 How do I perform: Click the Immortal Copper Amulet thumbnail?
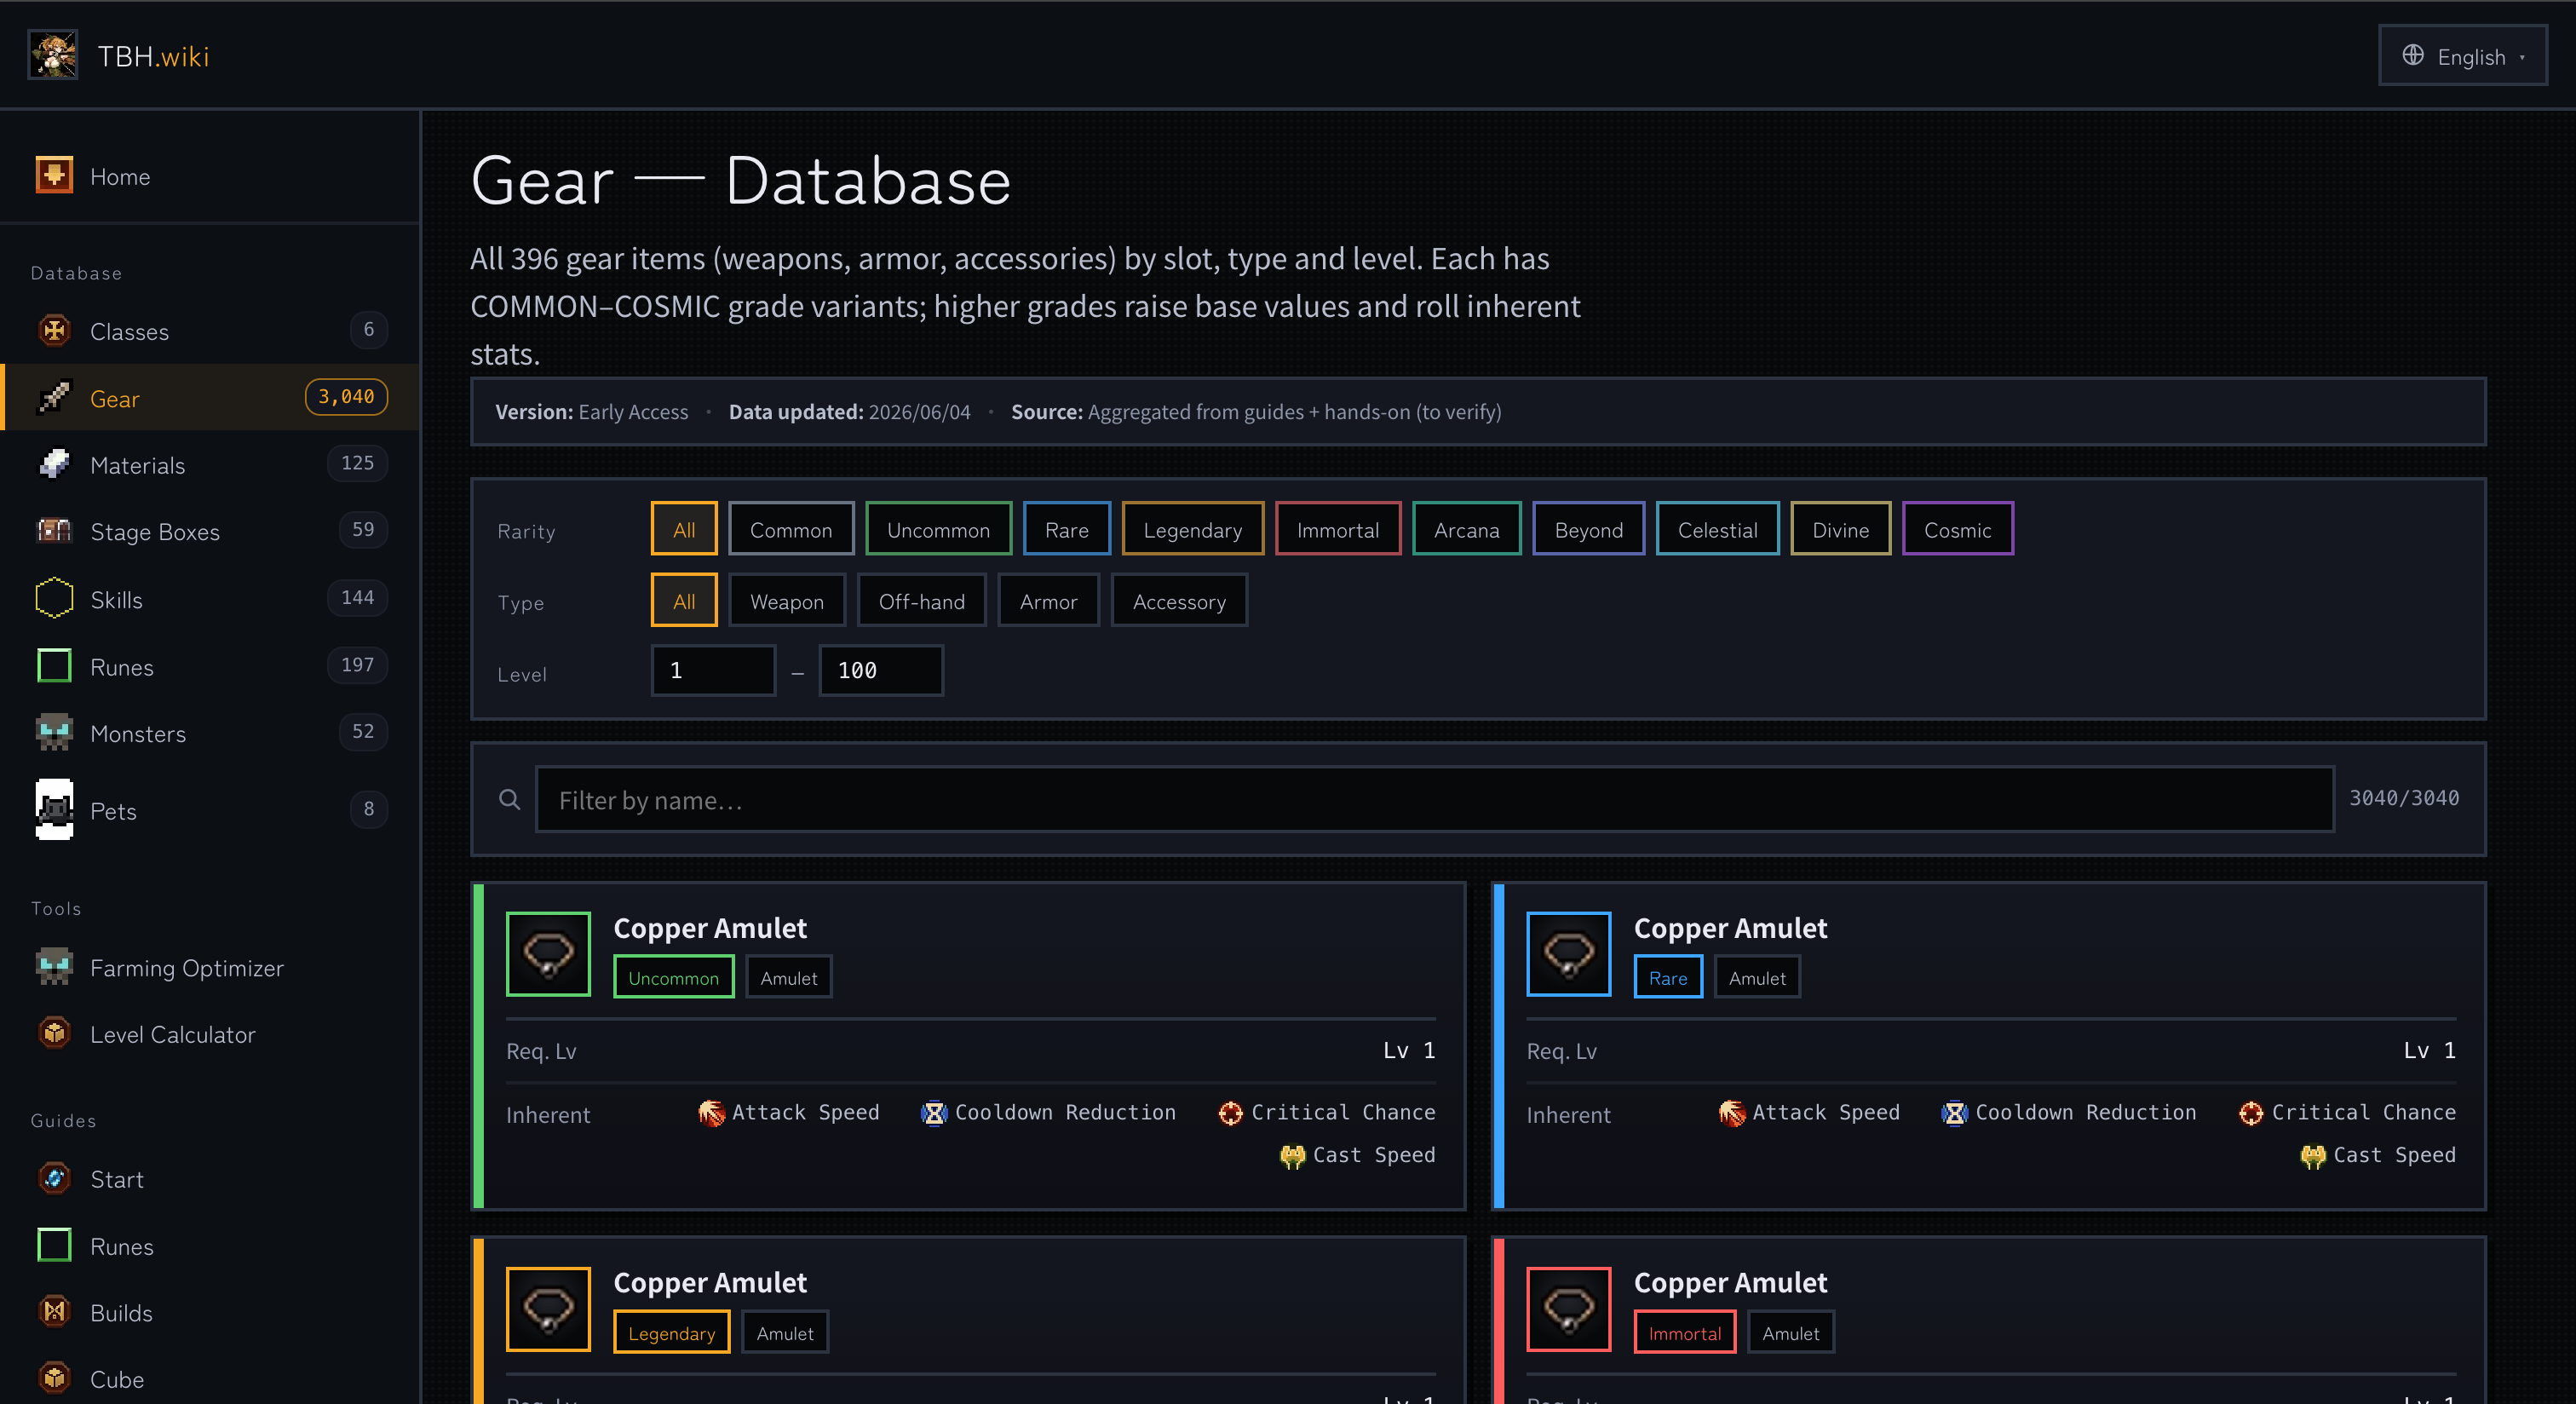pos(1568,1308)
